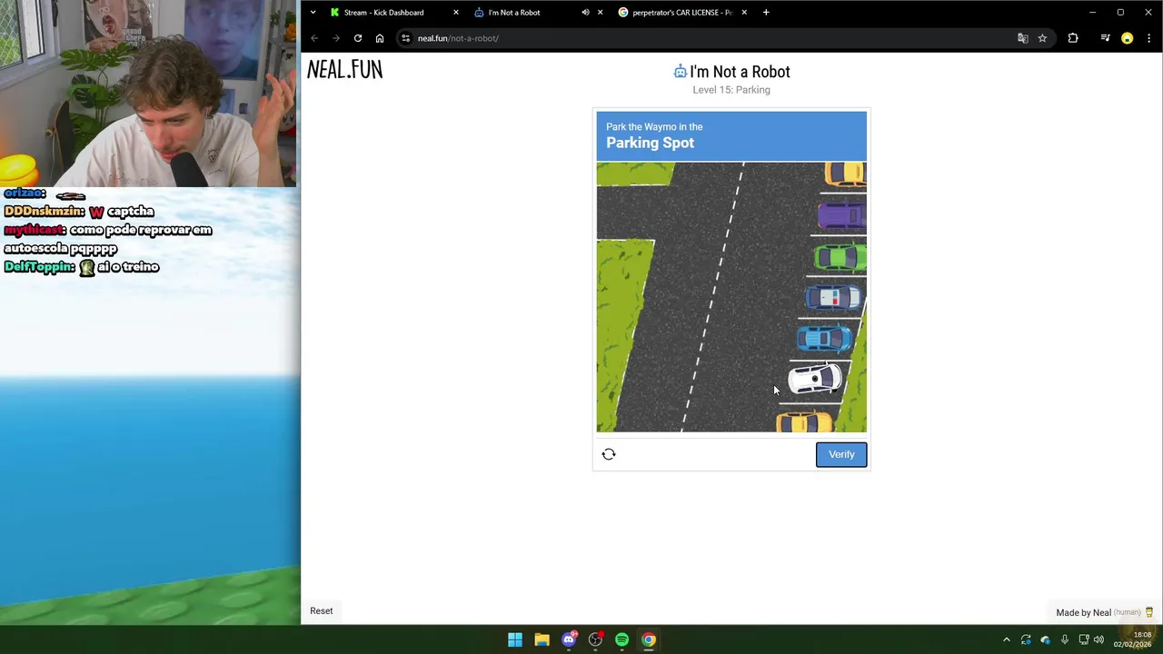
Task: Close the perpetrator's CAR LICENSE tab
Action: click(x=744, y=13)
